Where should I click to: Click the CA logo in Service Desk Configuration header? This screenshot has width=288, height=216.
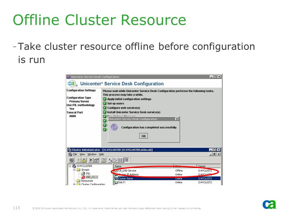click(72, 84)
